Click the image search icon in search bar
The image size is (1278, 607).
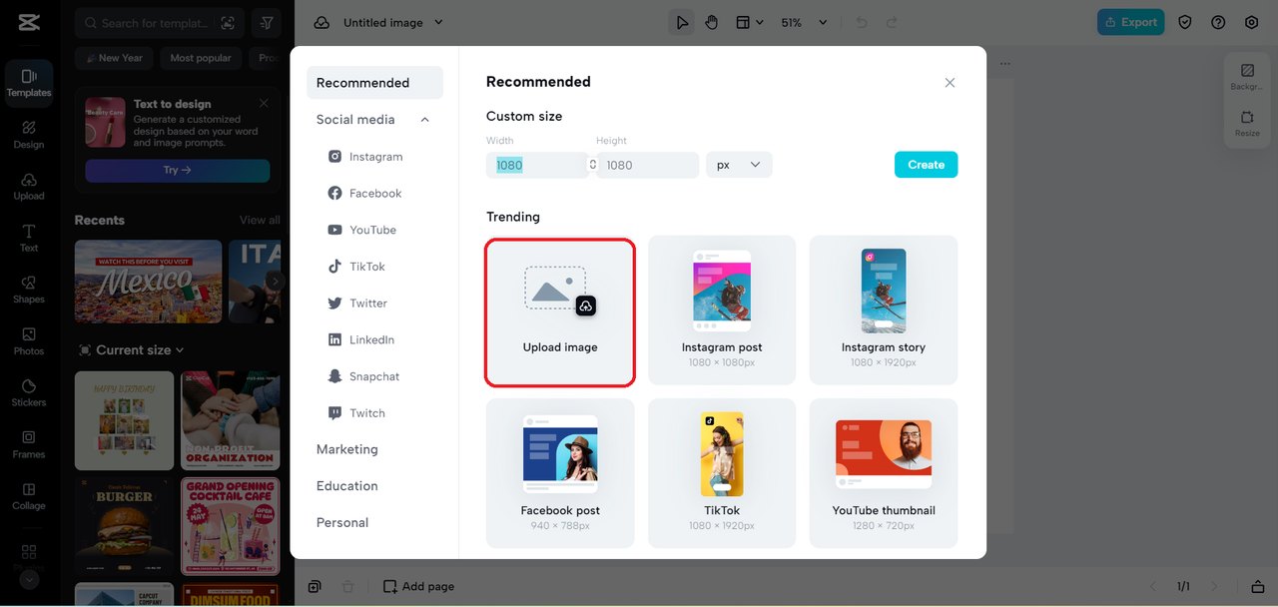point(228,23)
